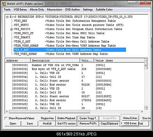Select the VTS_PGCITI tree row
Viewport: 153px width, 137px height.
click(x=68, y=29)
